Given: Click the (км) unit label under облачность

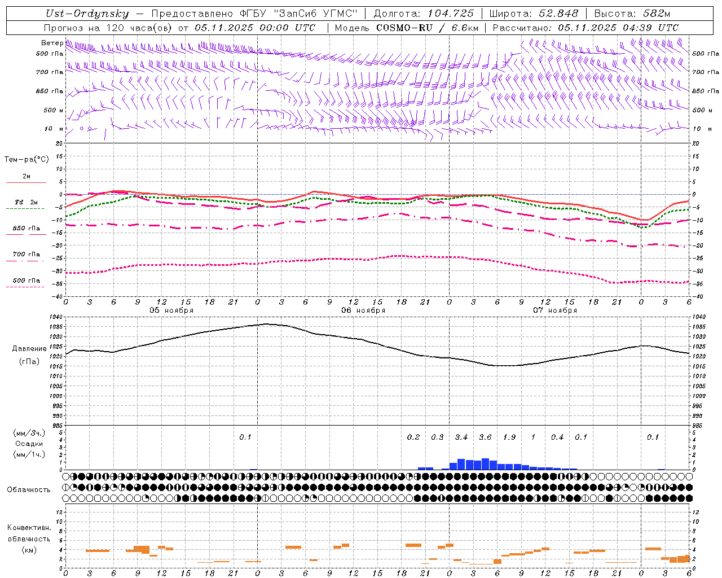Looking at the screenshot, I should click(29, 550).
